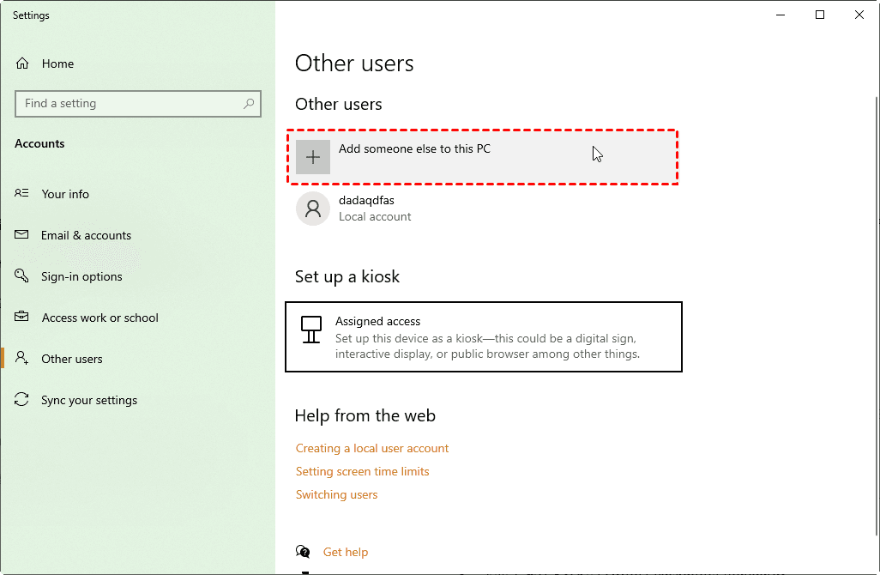Click the Email & accounts envelope icon
Image resolution: width=880 pixels, height=575 pixels.
coord(22,235)
